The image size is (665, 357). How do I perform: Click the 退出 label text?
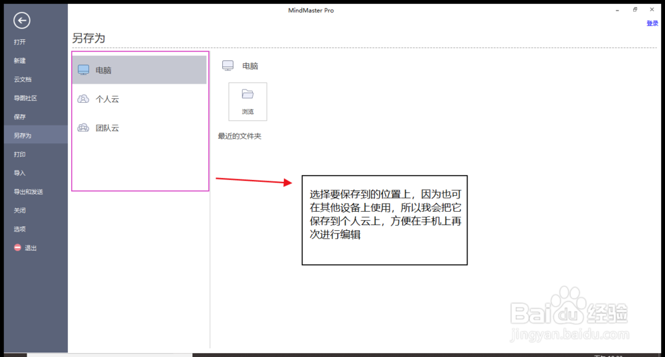pyautogui.click(x=31, y=248)
